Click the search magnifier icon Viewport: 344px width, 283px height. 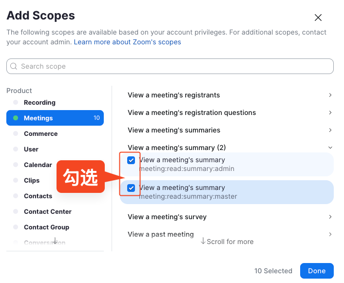[x=14, y=66]
